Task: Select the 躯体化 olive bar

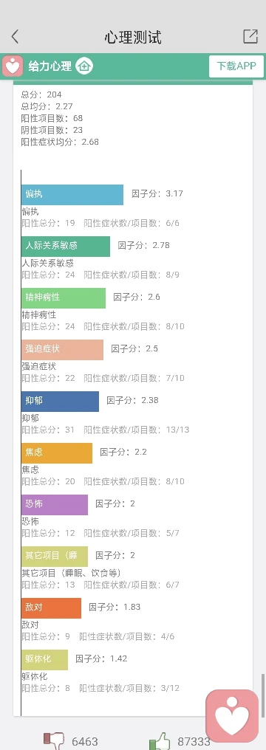Action: 44,660
